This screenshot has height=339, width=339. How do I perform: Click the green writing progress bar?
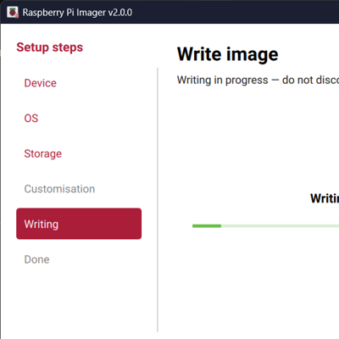(265, 226)
